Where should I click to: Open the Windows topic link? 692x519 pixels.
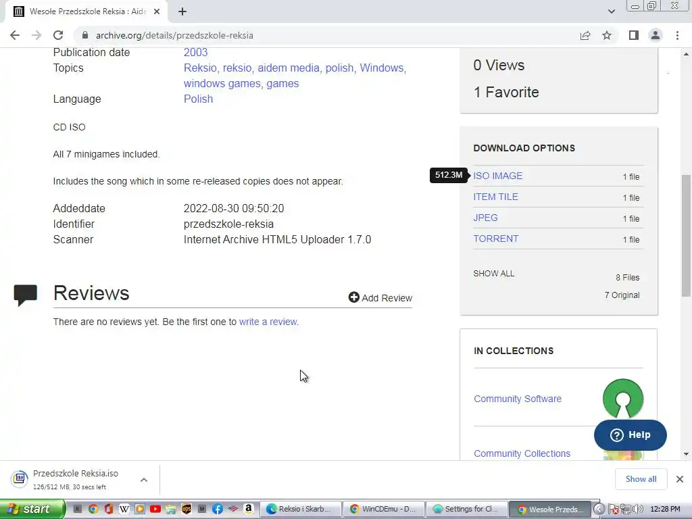coord(381,68)
